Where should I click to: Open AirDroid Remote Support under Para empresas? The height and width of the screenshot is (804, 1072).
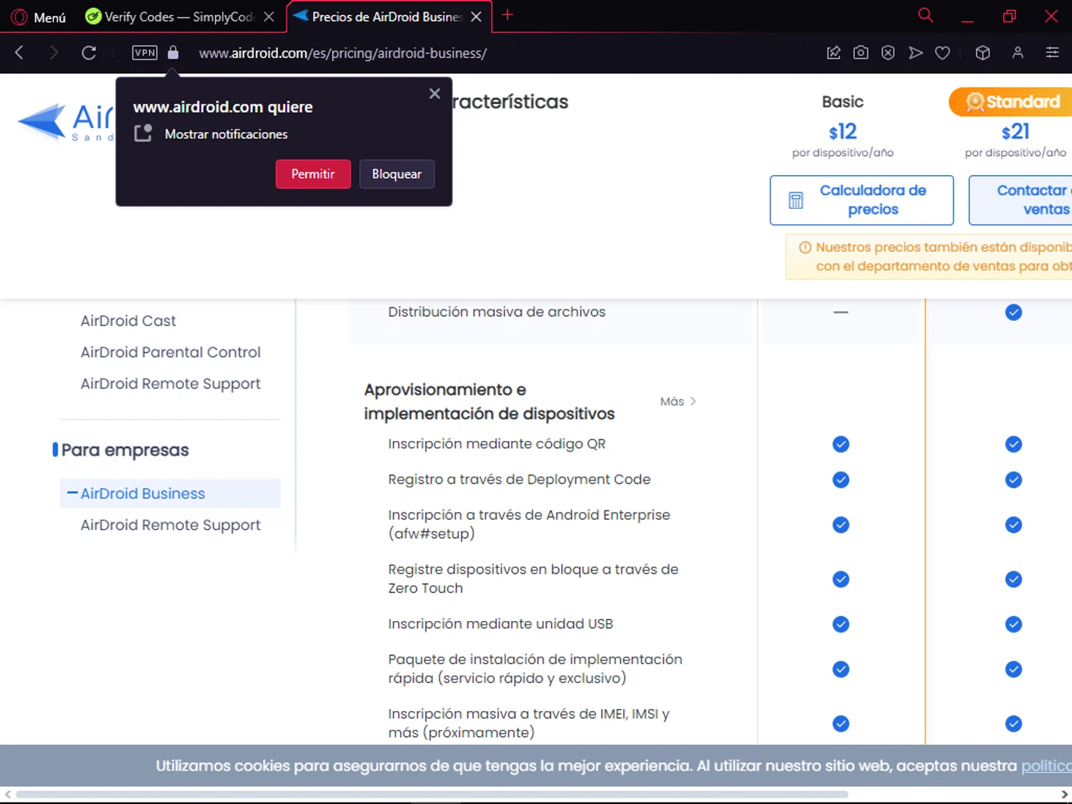(170, 525)
